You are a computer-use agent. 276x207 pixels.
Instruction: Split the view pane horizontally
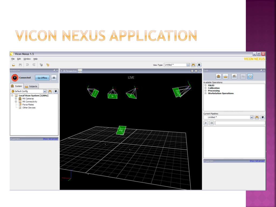[192, 71]
